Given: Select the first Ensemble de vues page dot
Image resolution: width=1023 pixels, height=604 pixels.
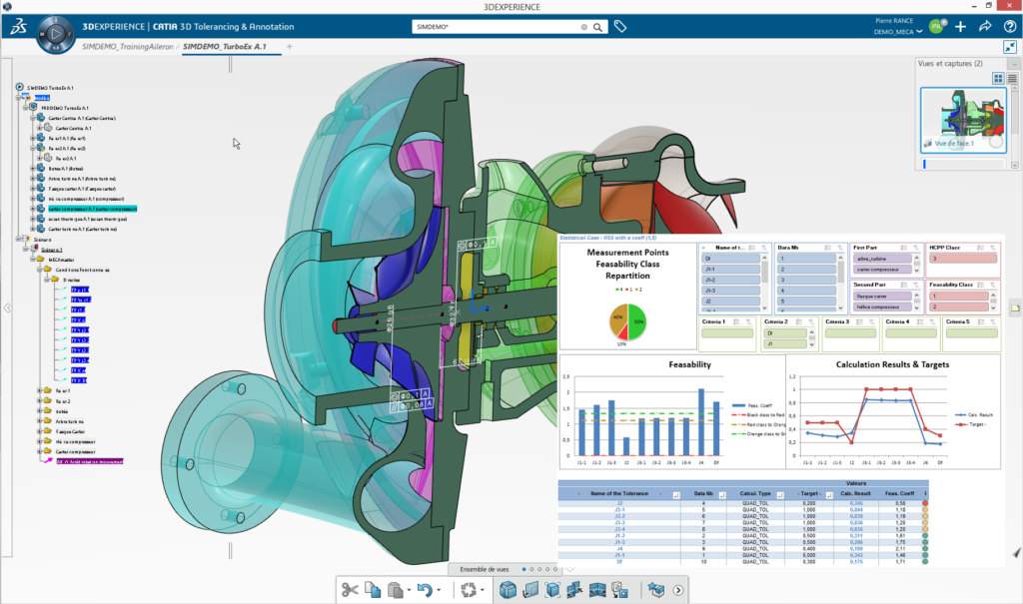Looking at the screenshot, I should [x=523, y=569].
